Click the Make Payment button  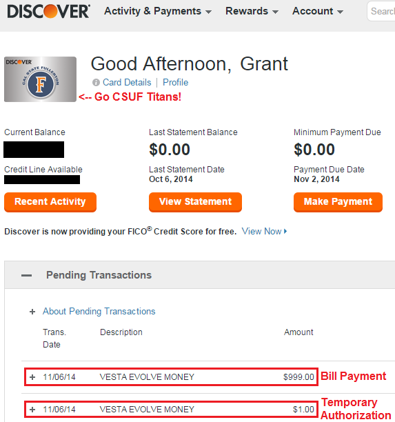click(x=338, y=202)
